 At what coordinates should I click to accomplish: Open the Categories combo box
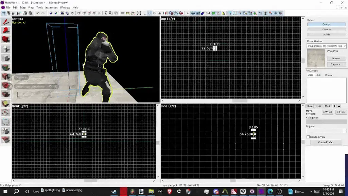click(326, 122)
